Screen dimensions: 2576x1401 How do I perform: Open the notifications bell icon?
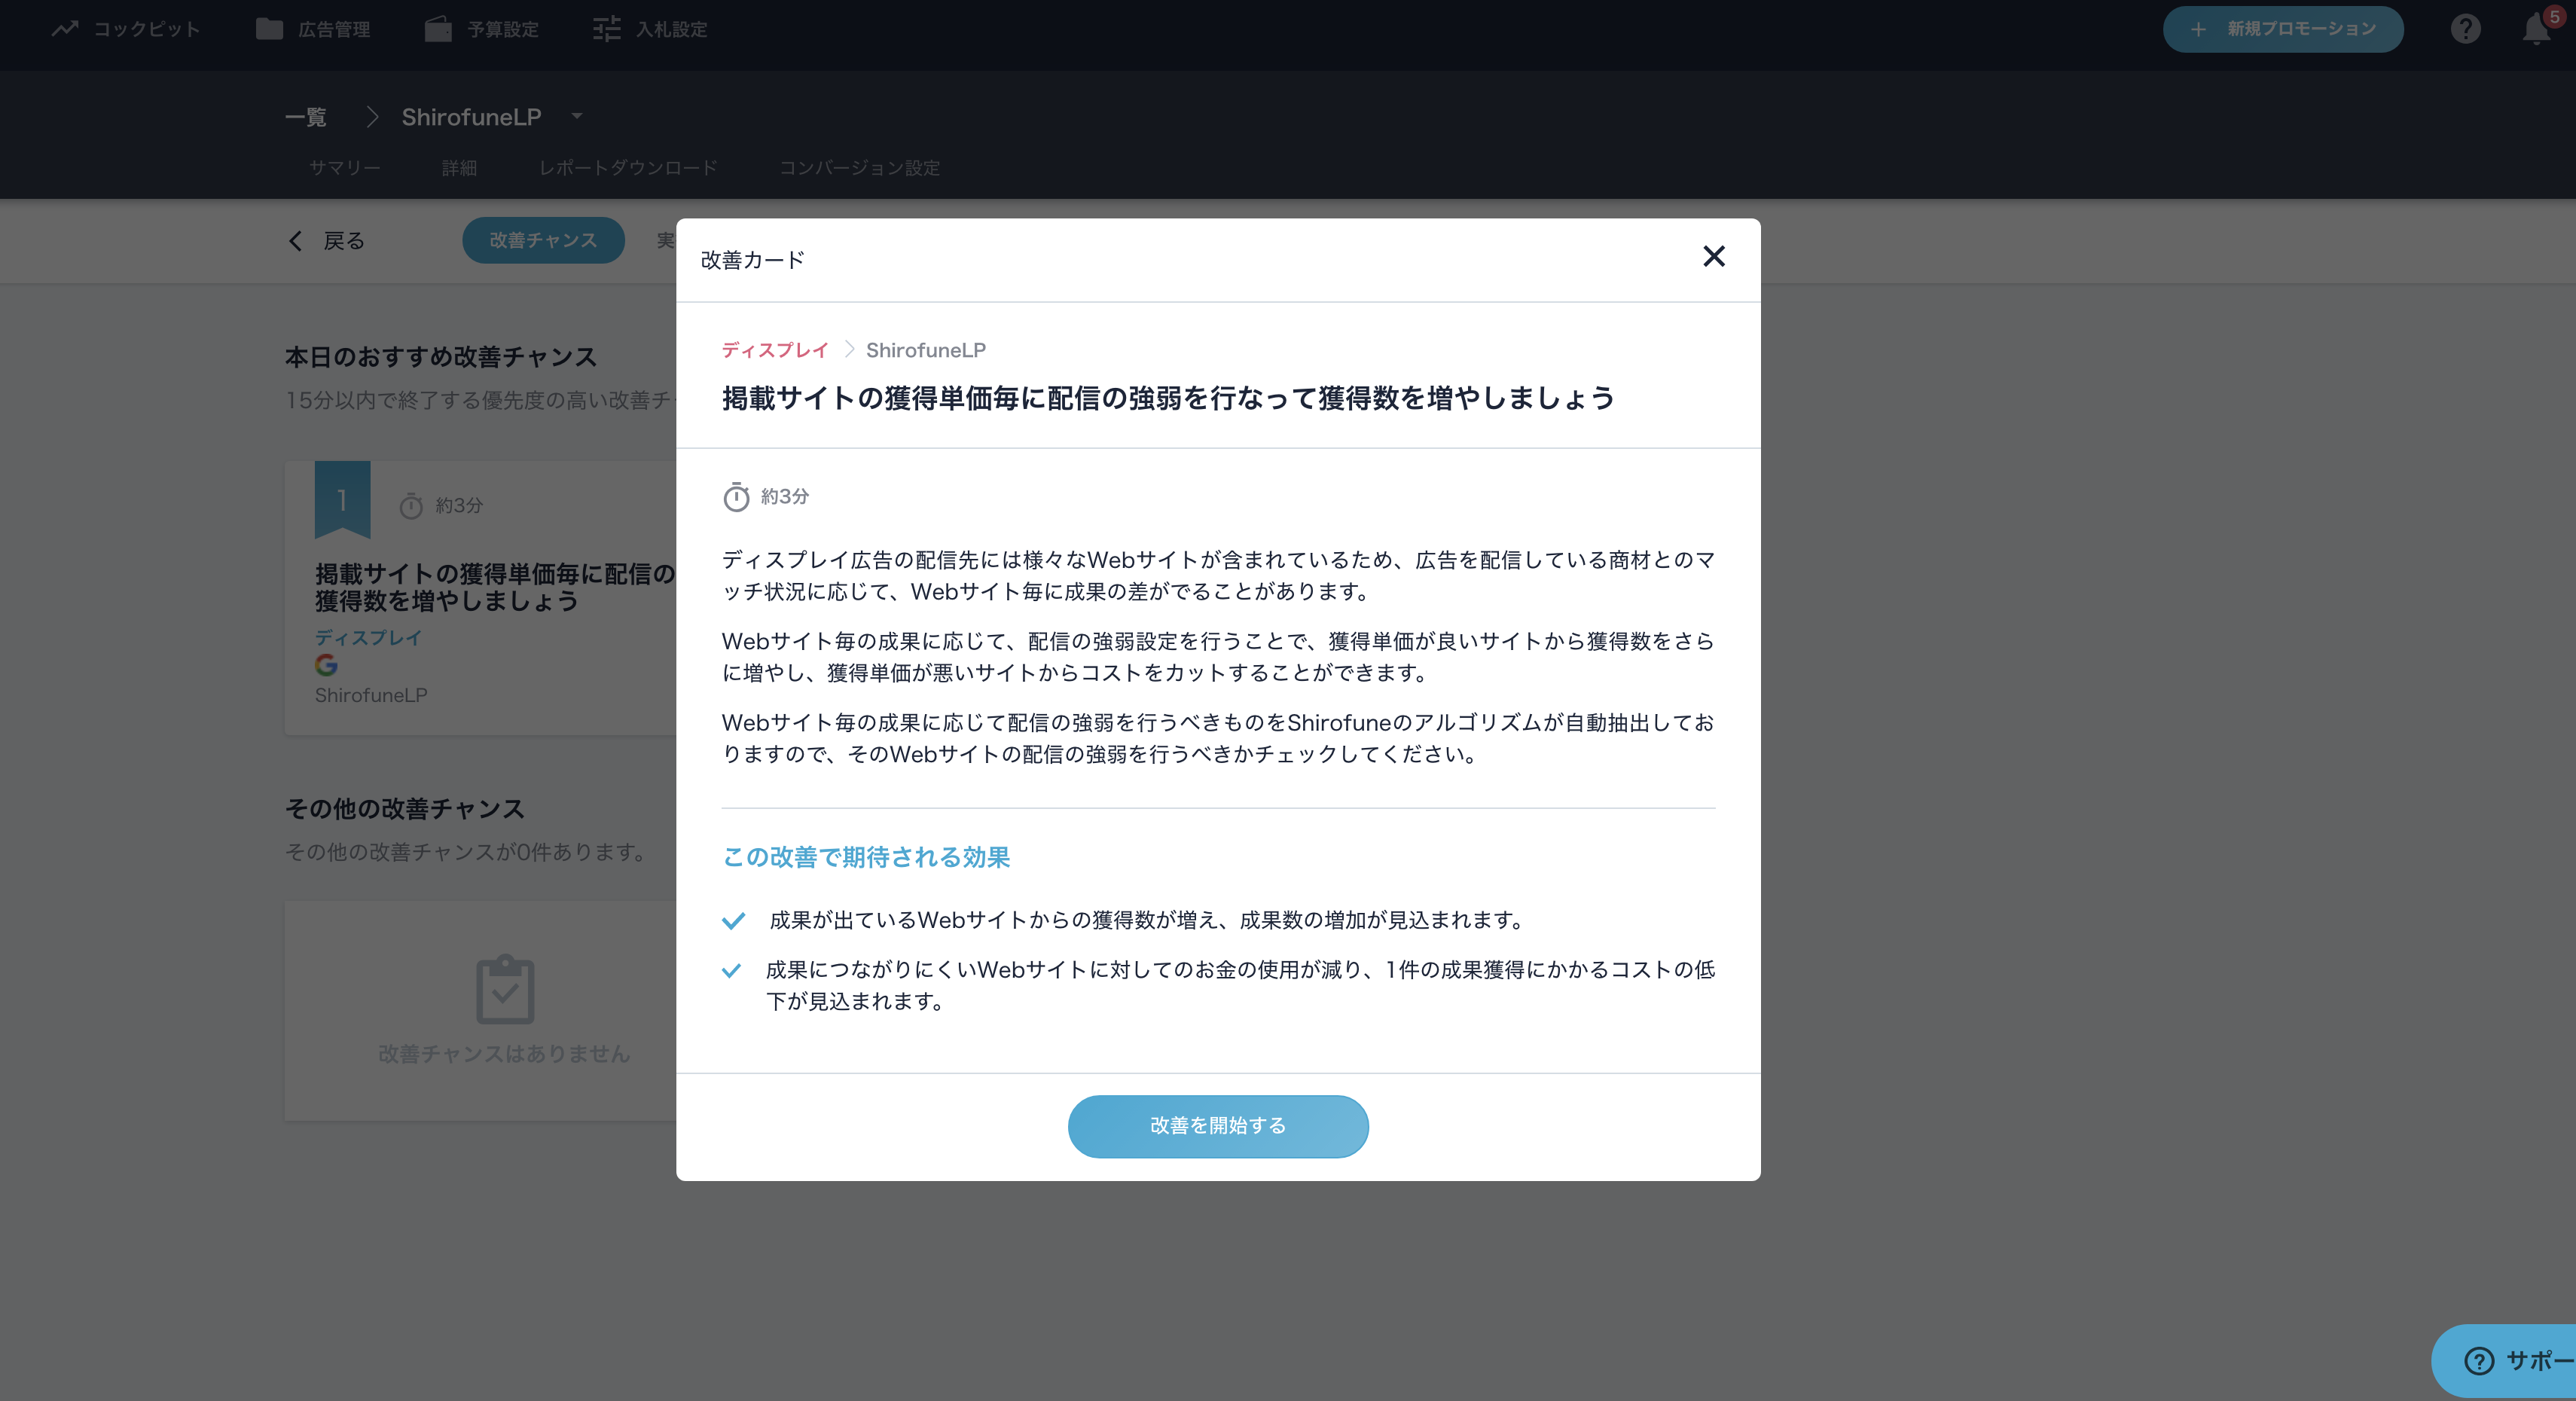click(2535, 29)
